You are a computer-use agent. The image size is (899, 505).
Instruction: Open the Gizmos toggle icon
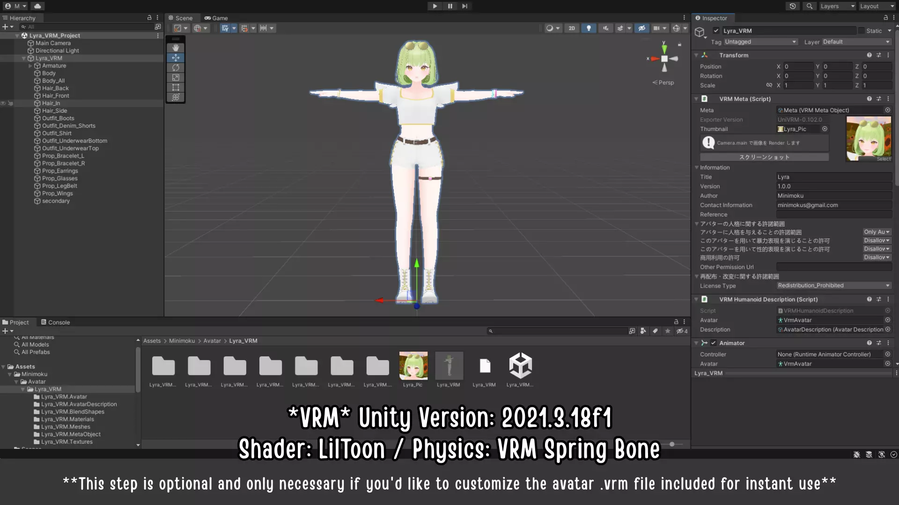point(676,28)
